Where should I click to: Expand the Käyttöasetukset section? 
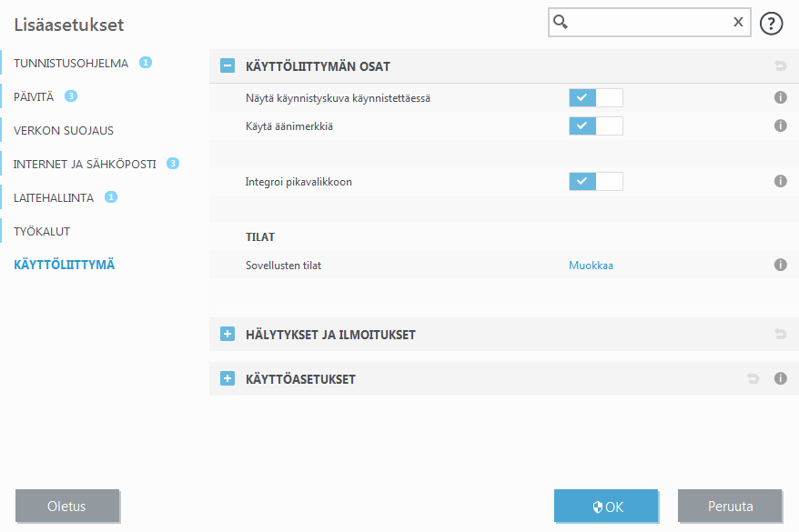coord(227,377)
